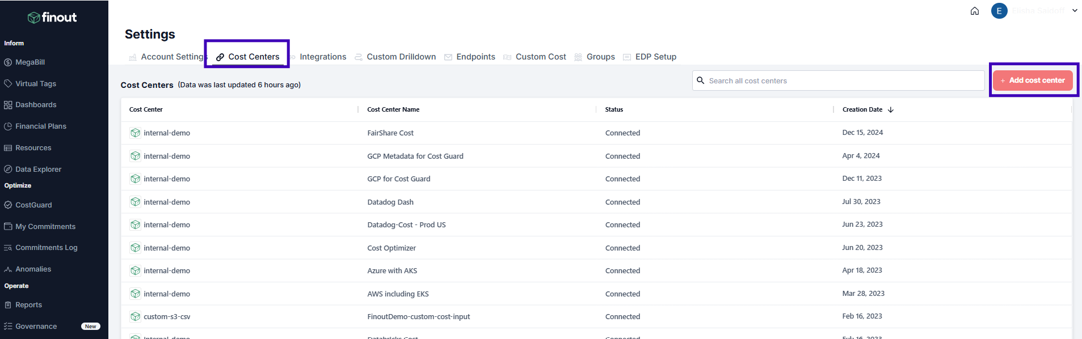Screen dimensions: 1082x339
Task: Click cube icon beside FairShare Cost row
Action: (135, 133)
